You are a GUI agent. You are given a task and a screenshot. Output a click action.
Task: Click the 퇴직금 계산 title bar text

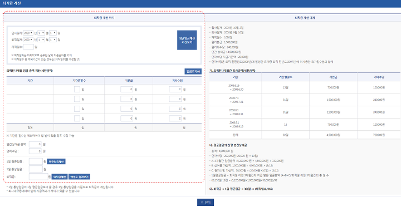(12, 3)
